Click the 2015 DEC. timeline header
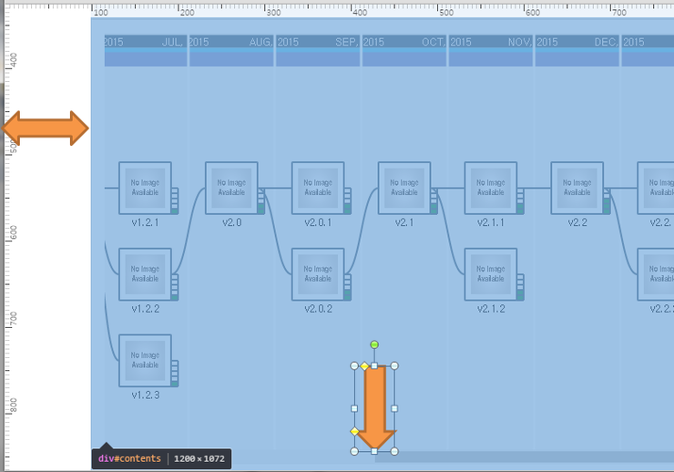This screenshot has width=674, height=472. pos(577,42)
